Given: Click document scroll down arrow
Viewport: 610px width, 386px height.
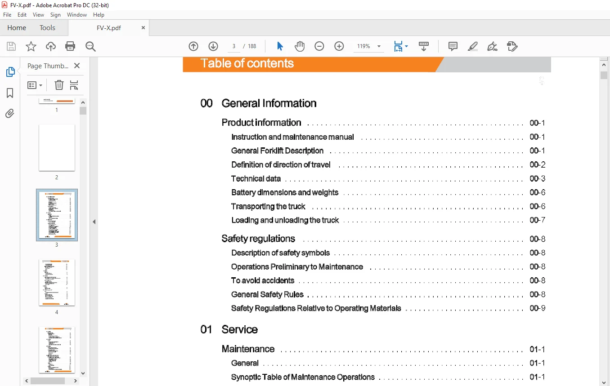Looking at the screenshot, I should (604, 382).
